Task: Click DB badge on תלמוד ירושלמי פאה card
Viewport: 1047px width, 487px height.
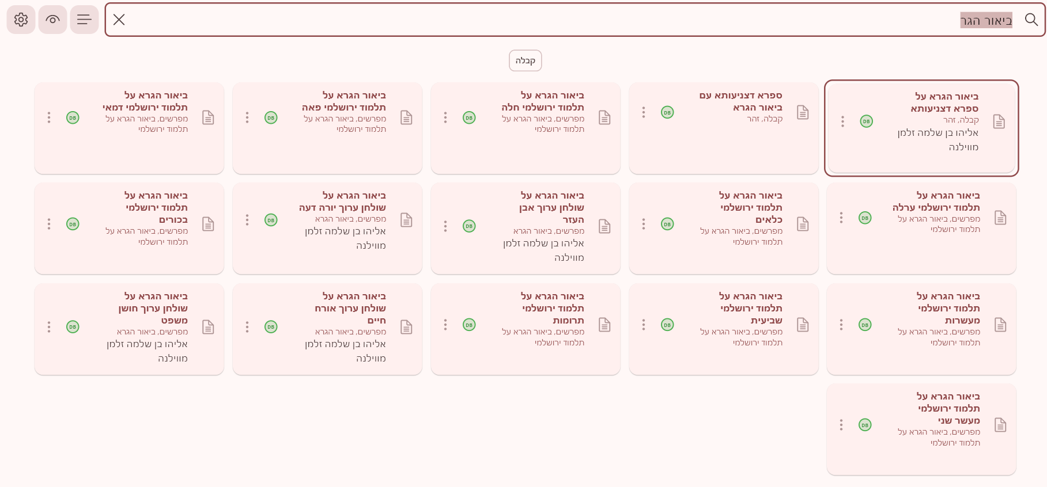Action: click(271, 117)
